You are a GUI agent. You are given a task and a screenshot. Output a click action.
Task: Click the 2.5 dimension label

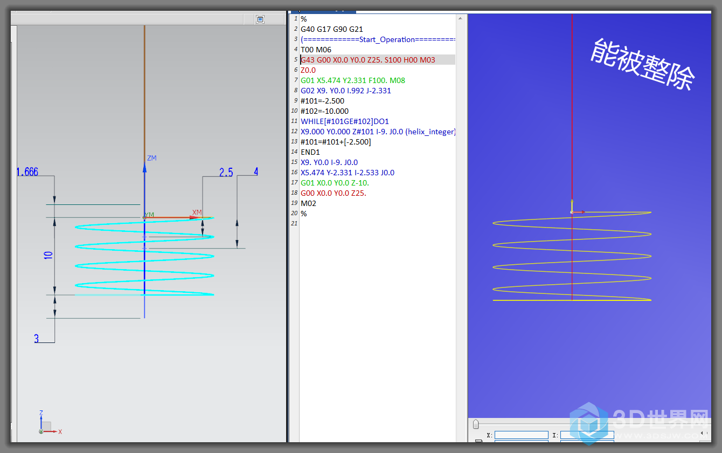coord(226,172)
